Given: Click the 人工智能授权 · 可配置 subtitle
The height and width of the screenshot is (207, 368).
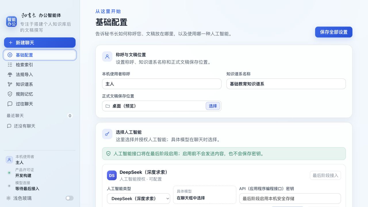Looking at the screenshot, I should (x=141, y=179).
